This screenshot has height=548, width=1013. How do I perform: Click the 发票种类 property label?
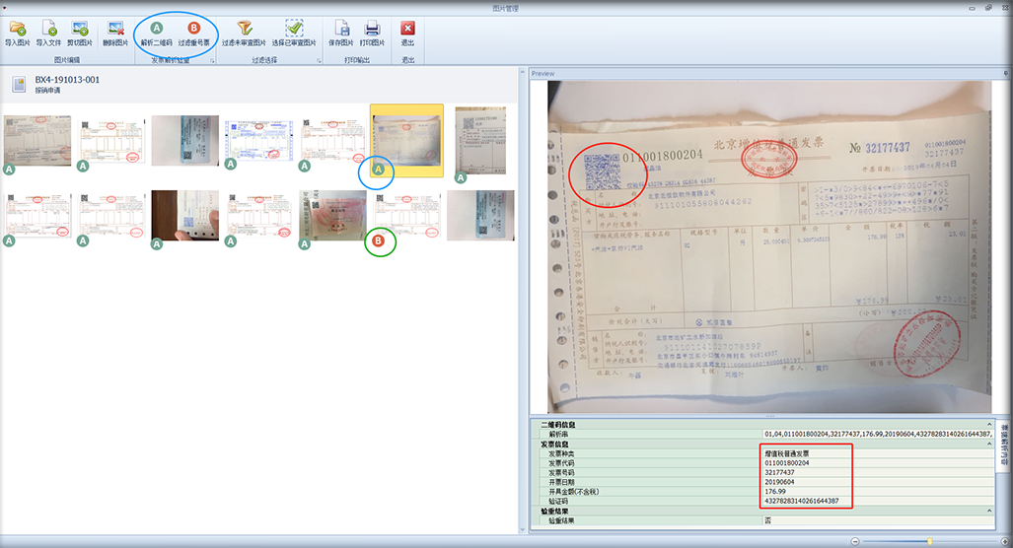click(561, 453)
